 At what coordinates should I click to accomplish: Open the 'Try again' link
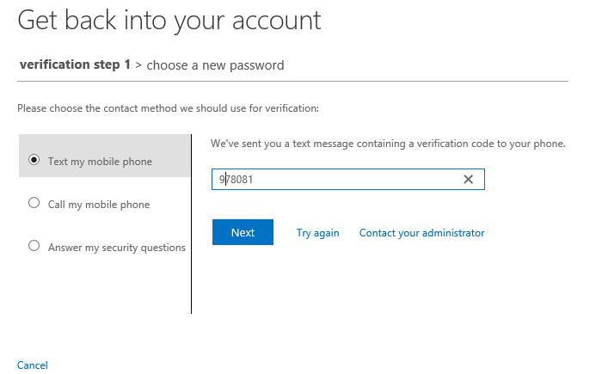click(x=317, y=233)
